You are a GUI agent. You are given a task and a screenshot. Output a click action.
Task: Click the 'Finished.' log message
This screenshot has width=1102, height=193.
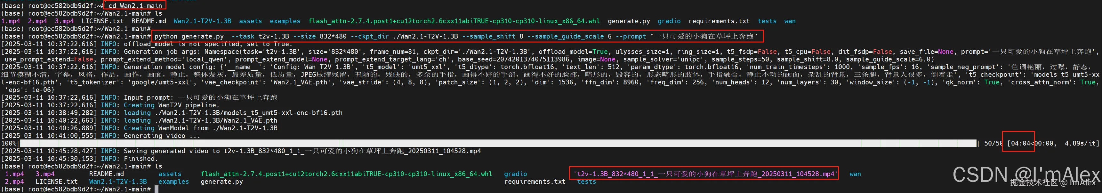pyautogui.click(x=141, y=159)
